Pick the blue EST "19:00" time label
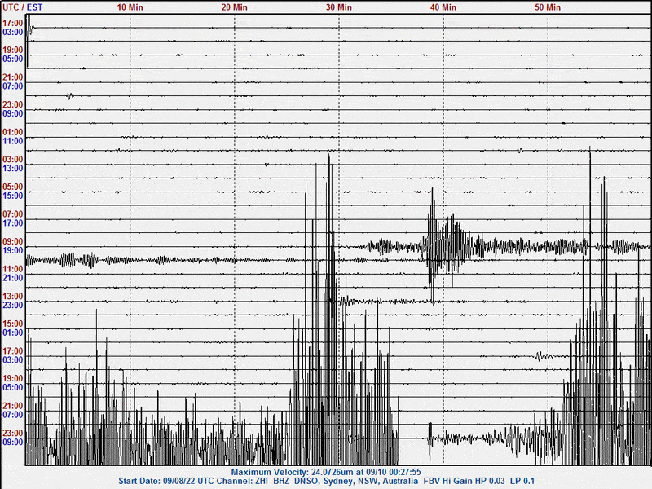Viewport: 652px width, 489px height. click(12, 251)
